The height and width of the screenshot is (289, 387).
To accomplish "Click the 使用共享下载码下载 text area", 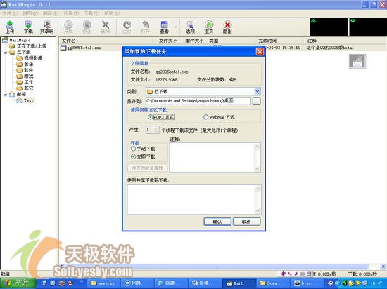I will point(191,199).
